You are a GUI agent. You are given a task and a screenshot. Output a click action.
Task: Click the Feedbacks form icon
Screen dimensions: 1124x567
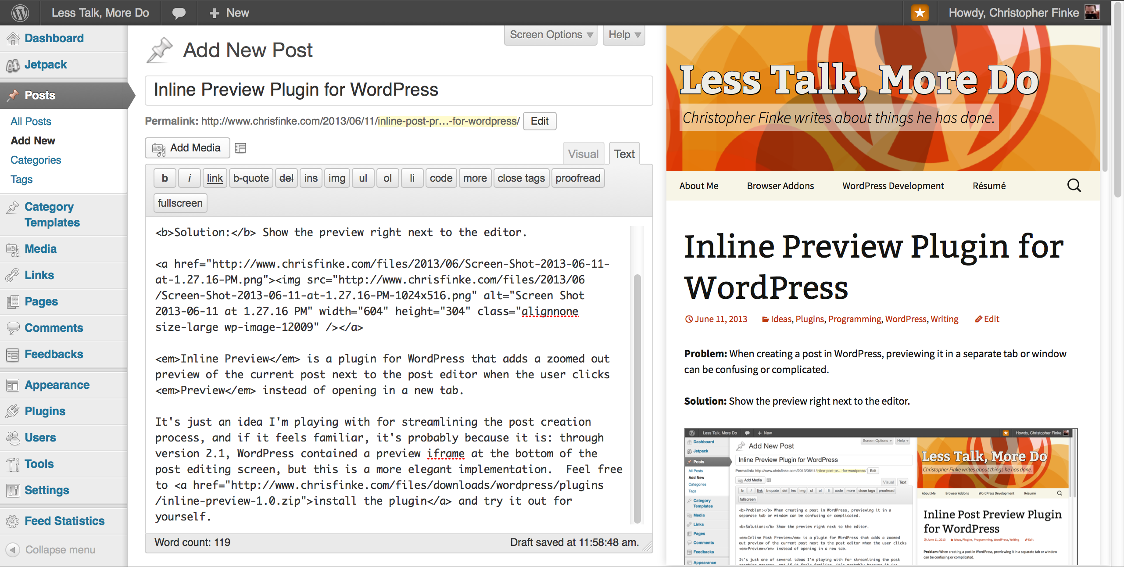coord(13,355)
